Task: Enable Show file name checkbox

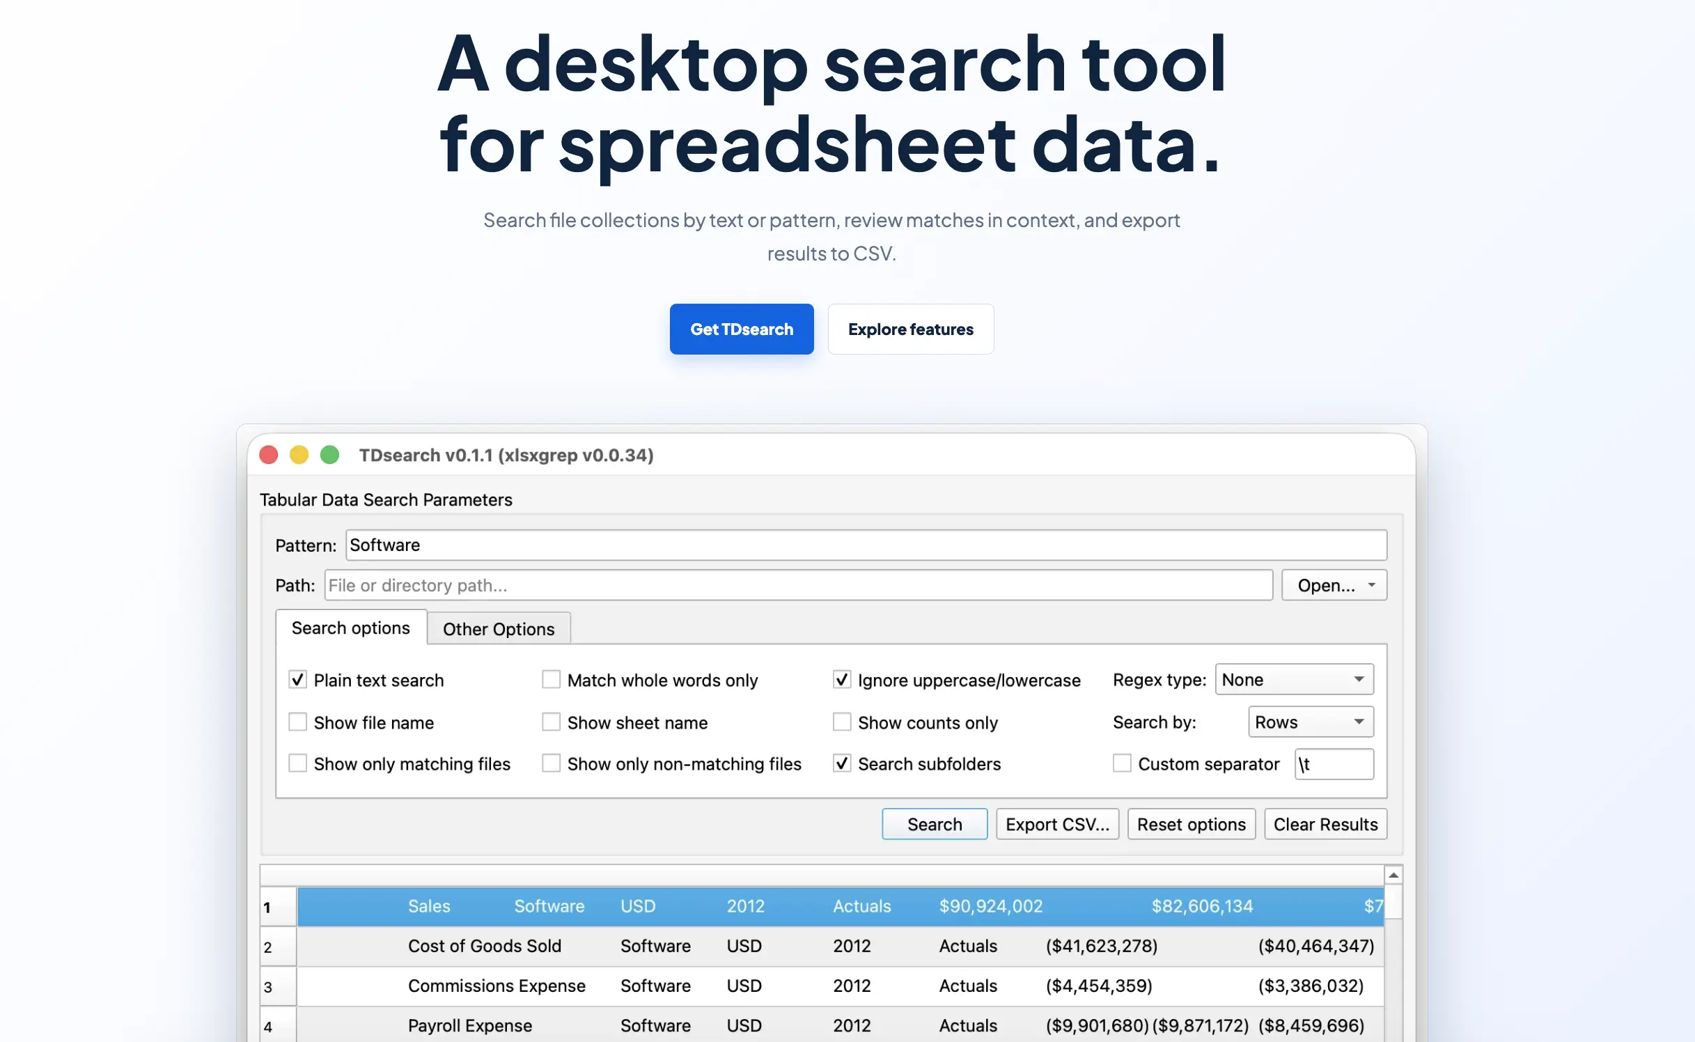Action: click(x=298, y=722)
